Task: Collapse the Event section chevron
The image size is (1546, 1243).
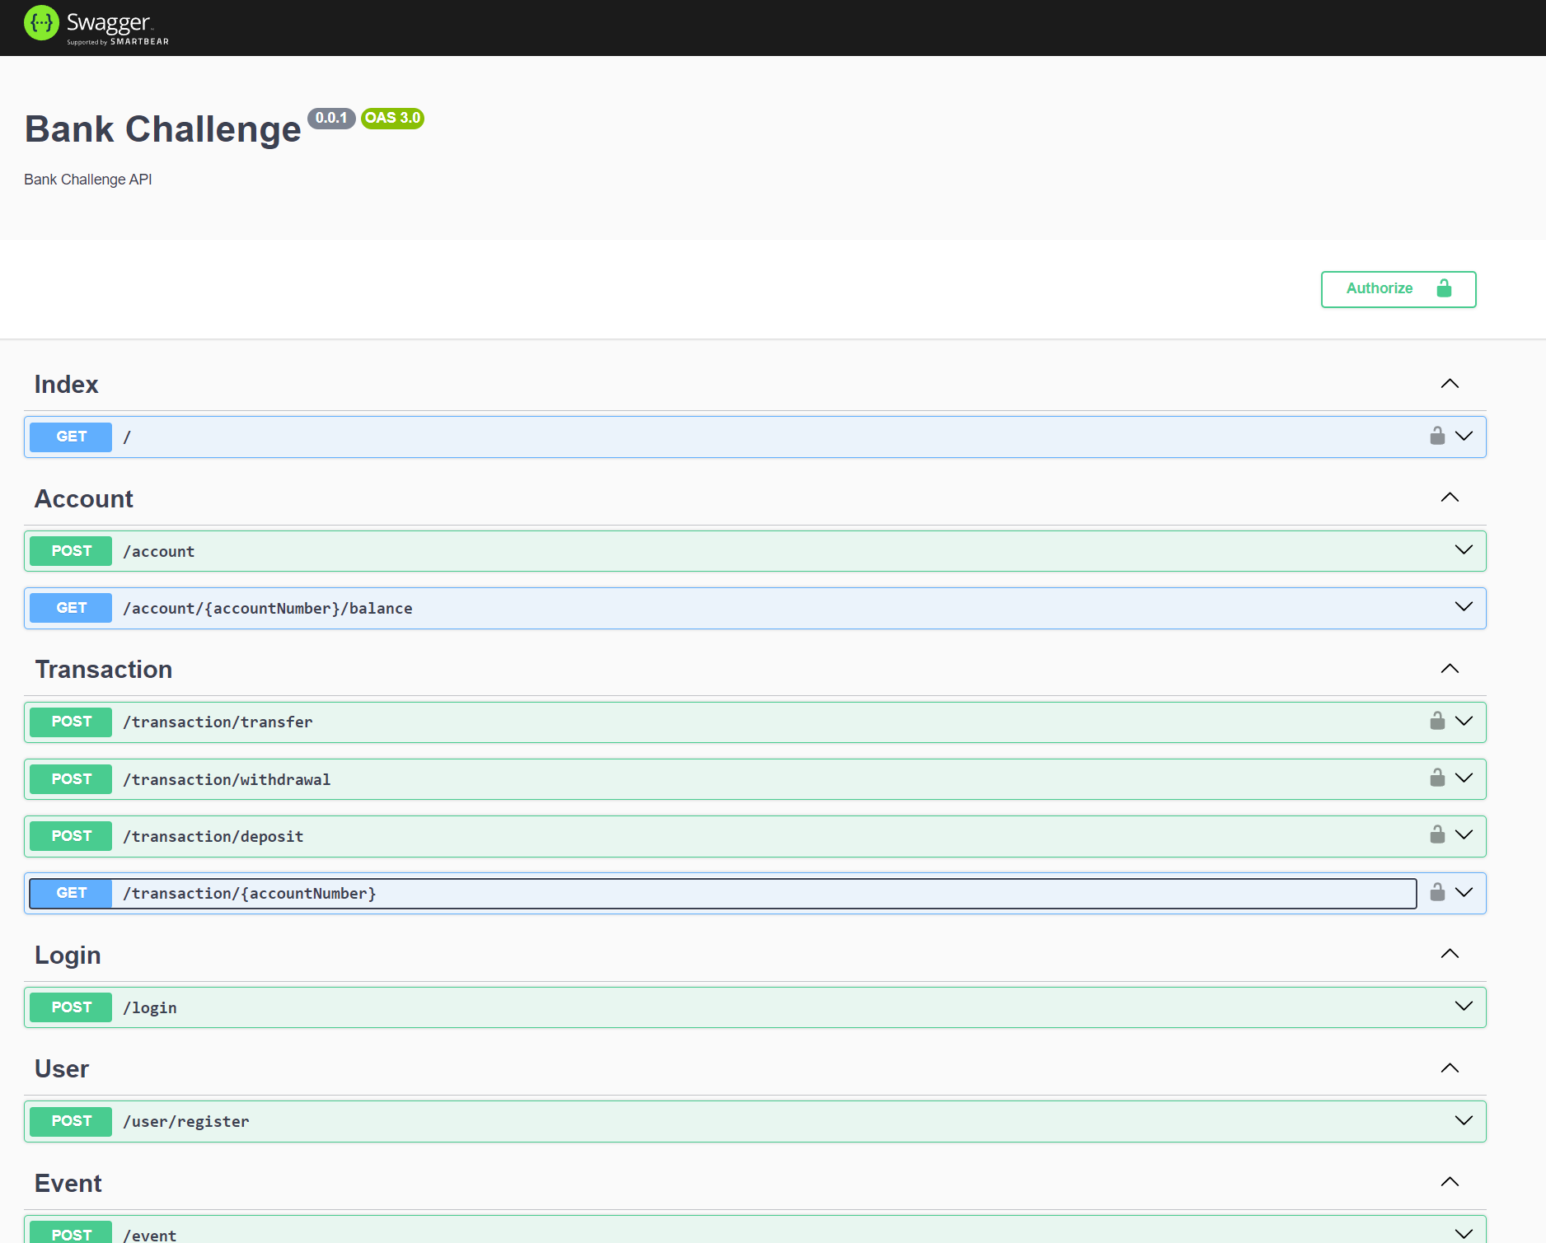Action: tap(1450, 1182)
